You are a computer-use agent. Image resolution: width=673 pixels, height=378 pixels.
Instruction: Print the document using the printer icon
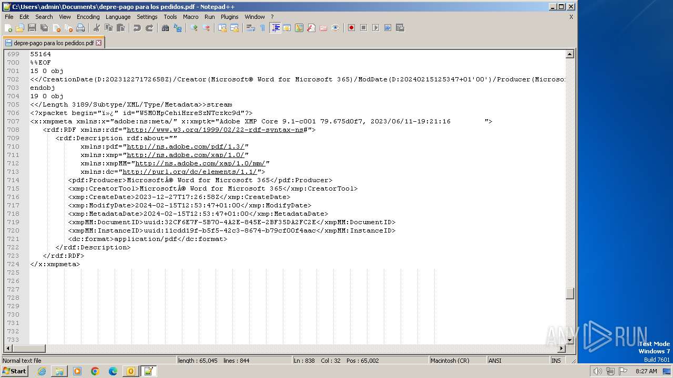coord(80,28)
